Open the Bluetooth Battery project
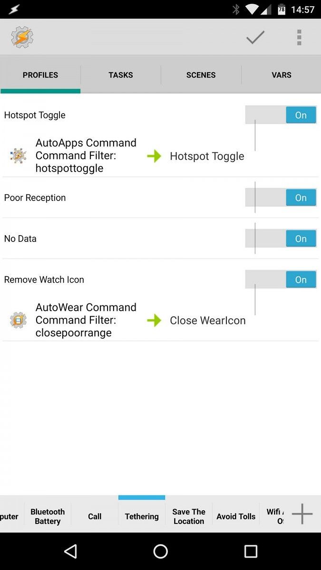The height and width of the screenshot is (570, 321). tap(47, 516)
